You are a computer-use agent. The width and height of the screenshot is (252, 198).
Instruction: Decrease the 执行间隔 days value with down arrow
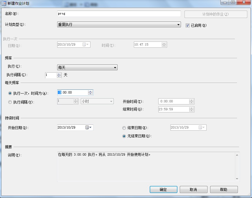click(59, 76)
